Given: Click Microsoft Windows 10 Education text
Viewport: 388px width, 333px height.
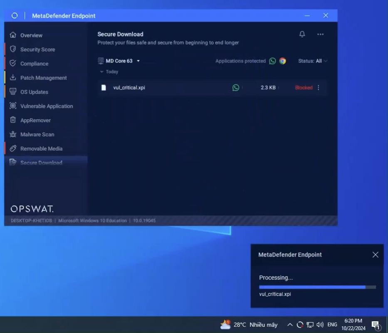Looking at the screenshot, I should [x=92, y=220].
